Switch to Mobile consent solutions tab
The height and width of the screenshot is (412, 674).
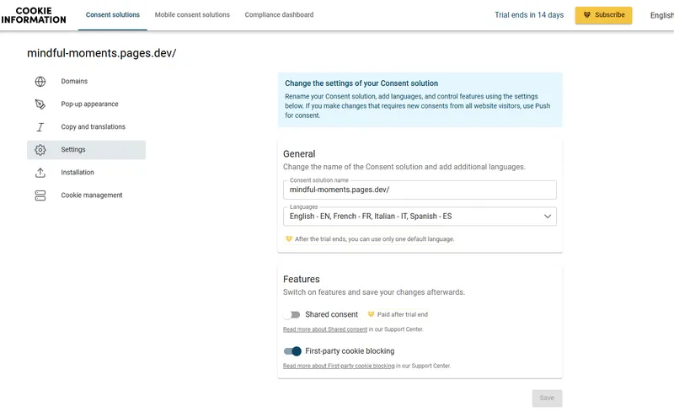[192, 14]
